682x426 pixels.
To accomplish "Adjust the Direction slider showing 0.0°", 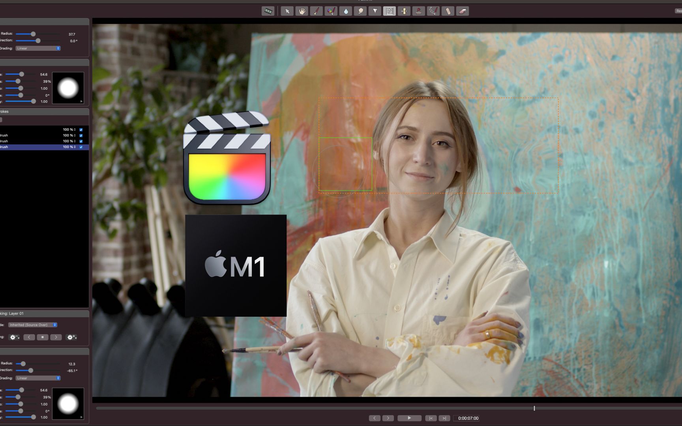I will [38, 41].
